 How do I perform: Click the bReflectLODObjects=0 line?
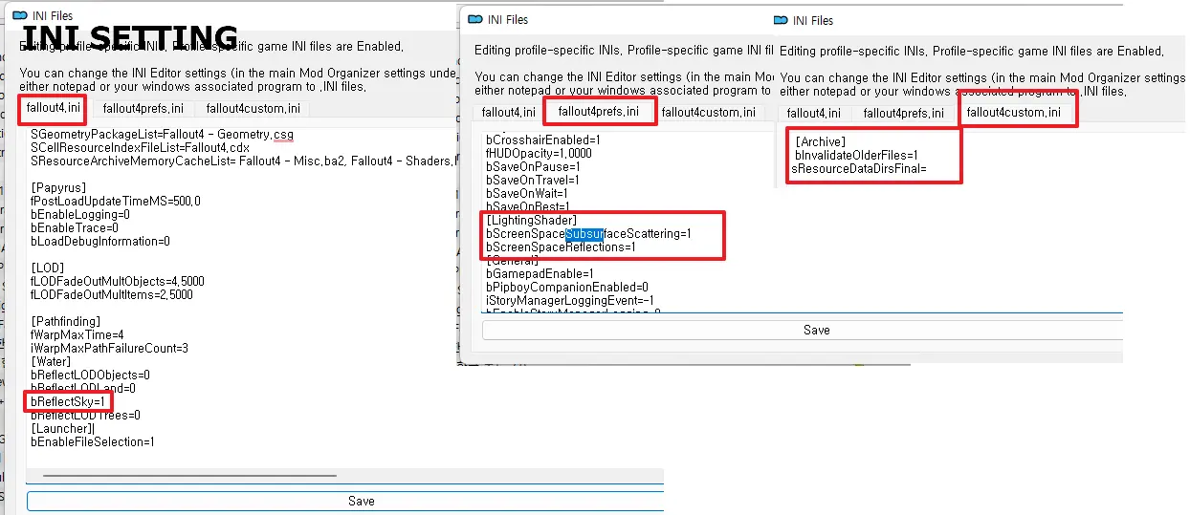pos(90,376)
